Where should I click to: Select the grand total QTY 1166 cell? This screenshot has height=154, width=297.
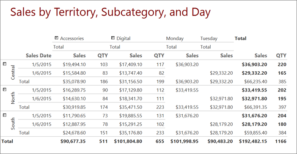tap(280, 141)
